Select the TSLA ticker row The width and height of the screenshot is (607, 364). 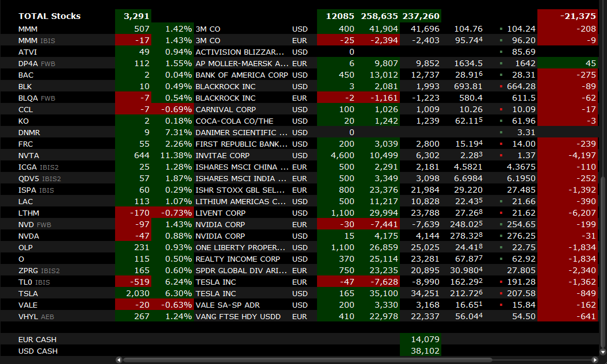click(28, 293)
